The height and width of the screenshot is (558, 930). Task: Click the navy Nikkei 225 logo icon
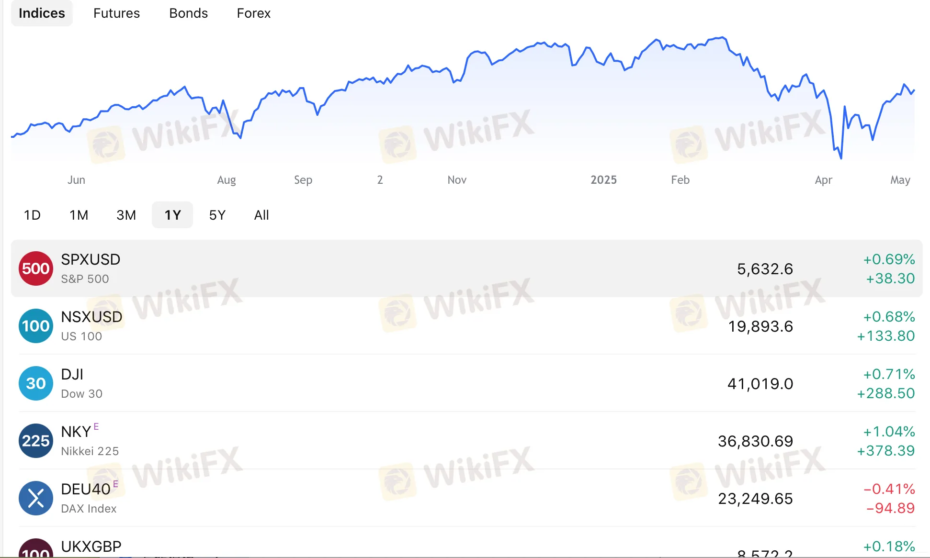(36, 441)
